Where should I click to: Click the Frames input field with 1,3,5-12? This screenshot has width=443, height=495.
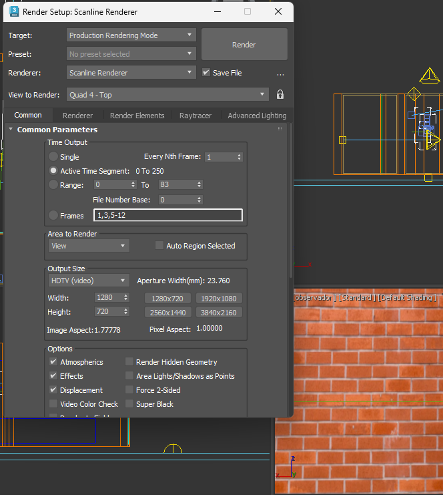tap(168, 215)
